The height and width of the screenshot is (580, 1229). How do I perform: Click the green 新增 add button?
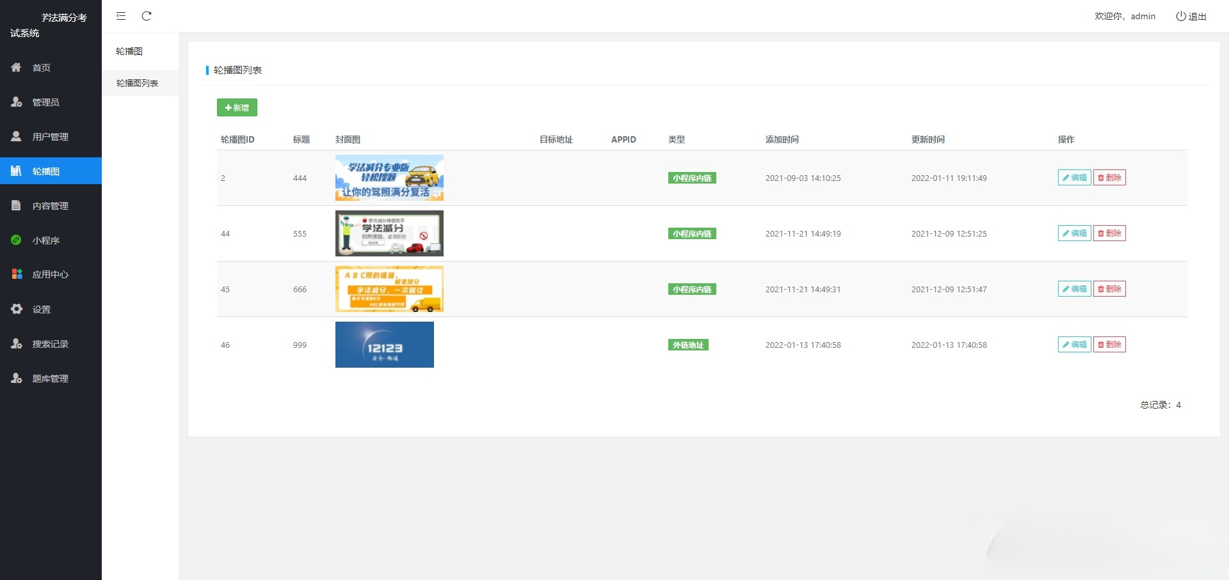[237, 107]
